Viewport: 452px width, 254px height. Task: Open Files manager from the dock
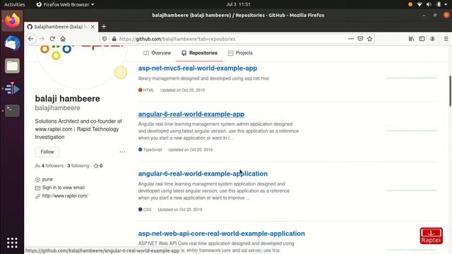[12, 66]
